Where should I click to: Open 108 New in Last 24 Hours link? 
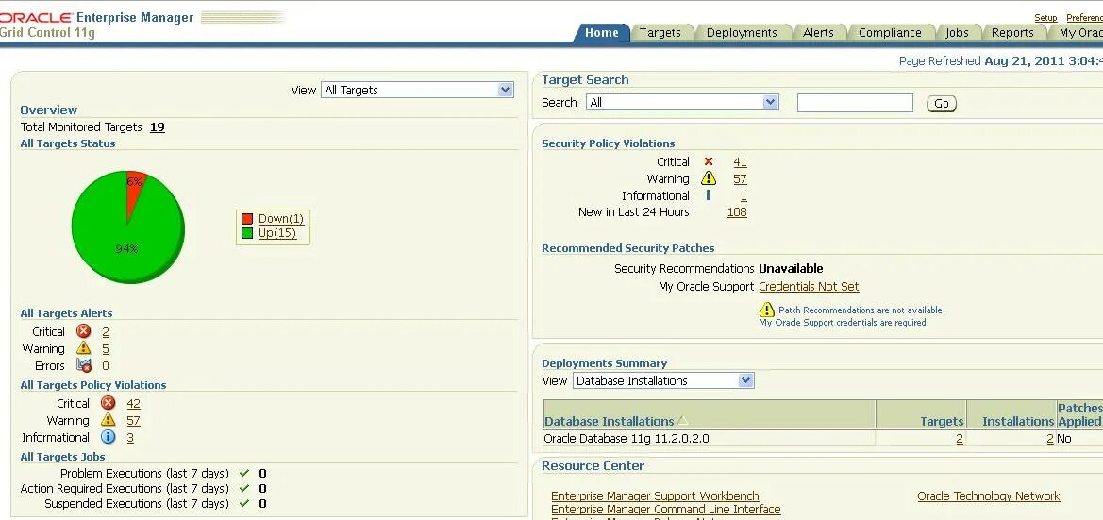click(x=737, y=211)
